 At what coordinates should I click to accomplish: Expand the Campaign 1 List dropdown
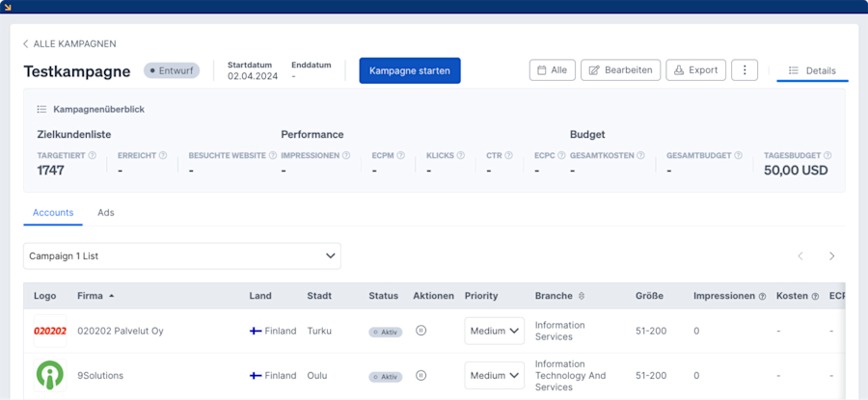[x=182, y=256]
